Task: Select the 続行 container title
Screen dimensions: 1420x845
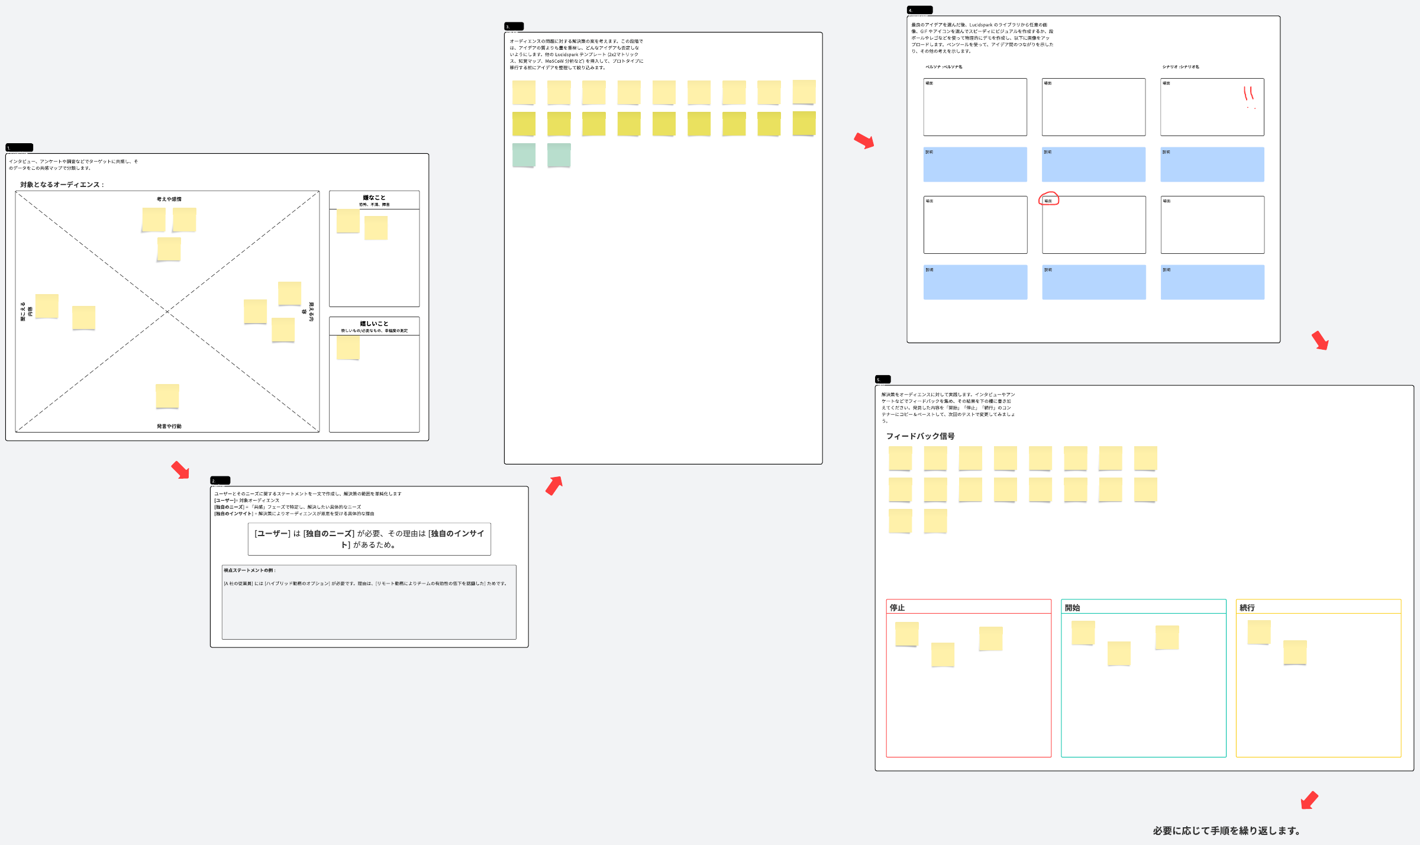Action: [1247, 608]
